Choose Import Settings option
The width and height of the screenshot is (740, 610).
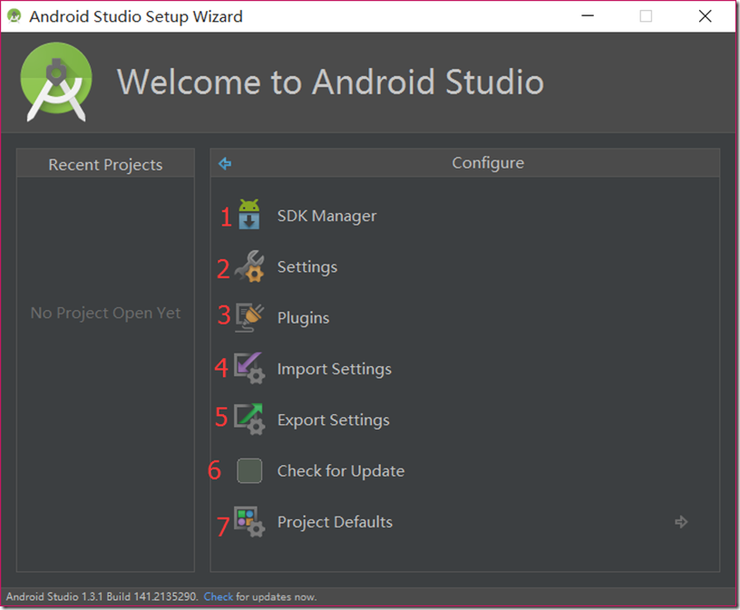click(334, 369)
